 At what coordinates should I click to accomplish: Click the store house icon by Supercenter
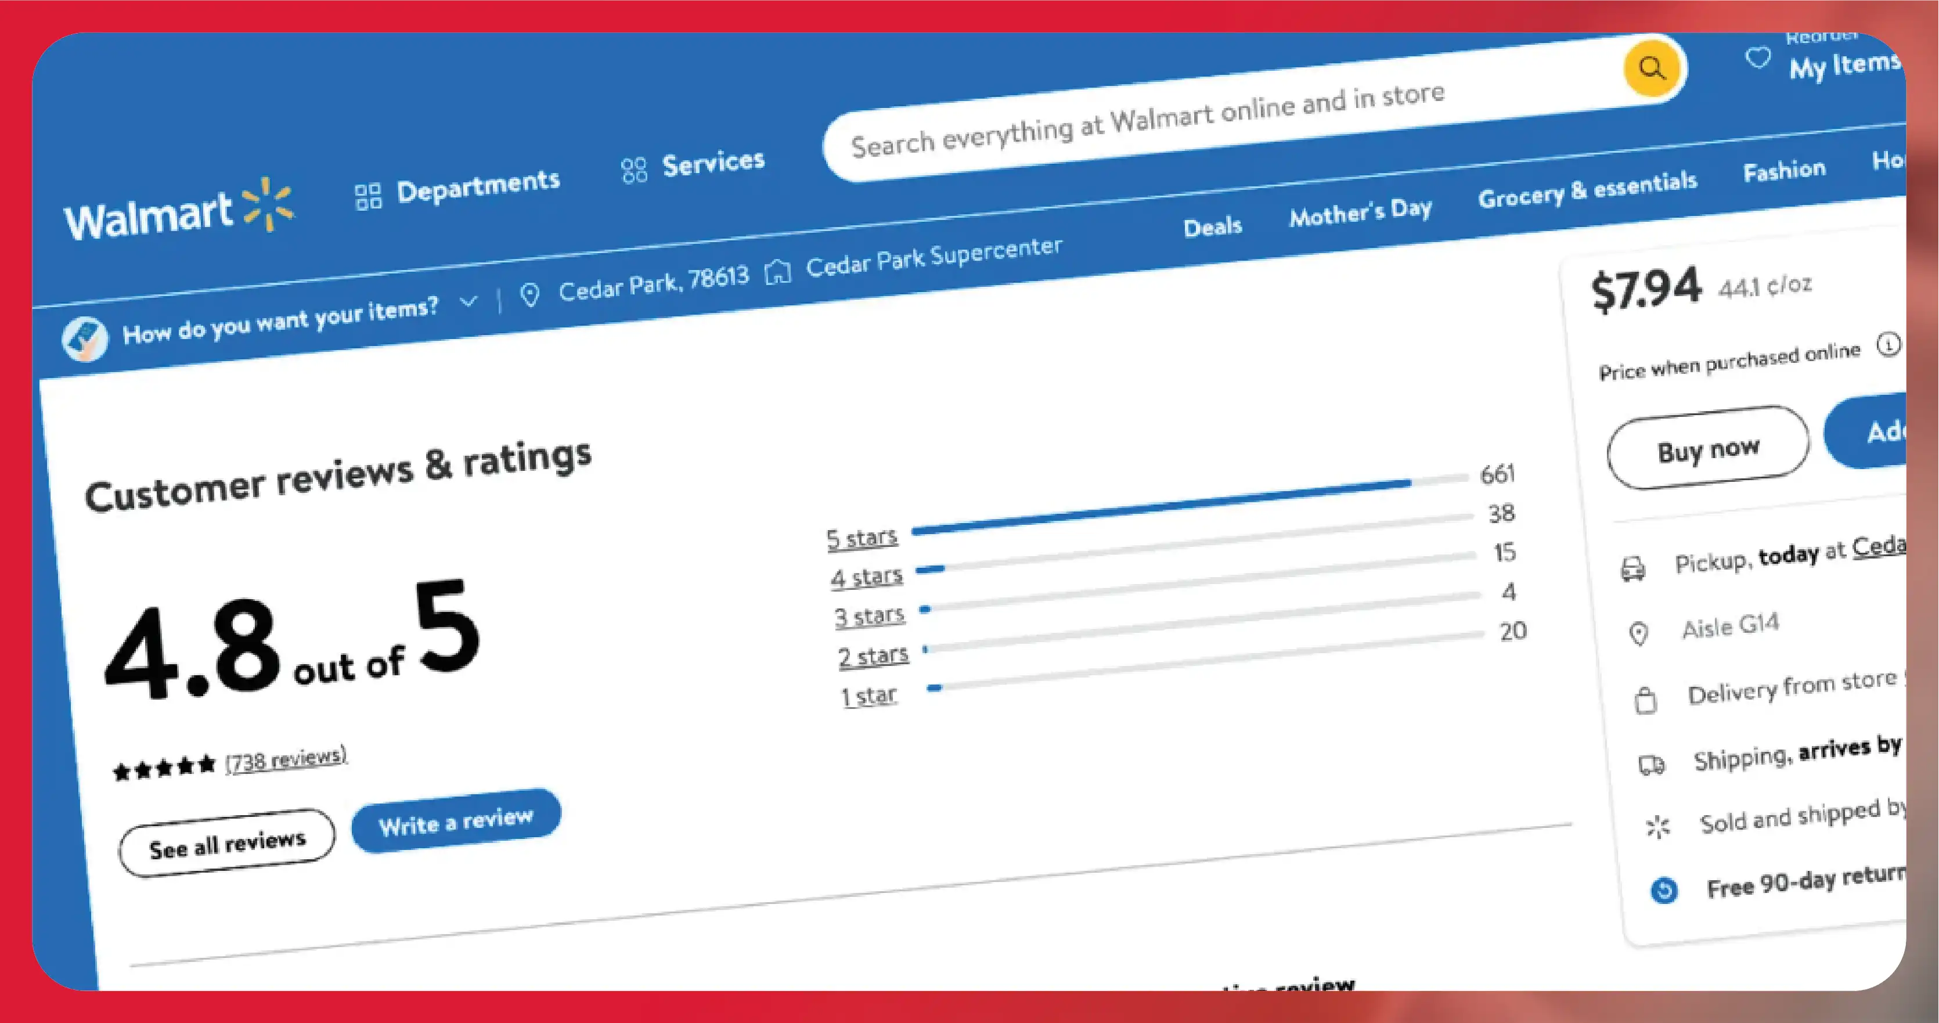click(777, 272)
